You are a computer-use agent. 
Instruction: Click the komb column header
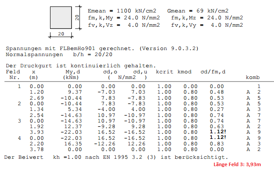(253, 77)
